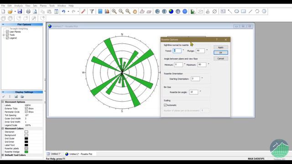This screenshot has height=164, width=292.
Task: Open the Project Settings wrench icon
Action: click(x=83, y=11)
